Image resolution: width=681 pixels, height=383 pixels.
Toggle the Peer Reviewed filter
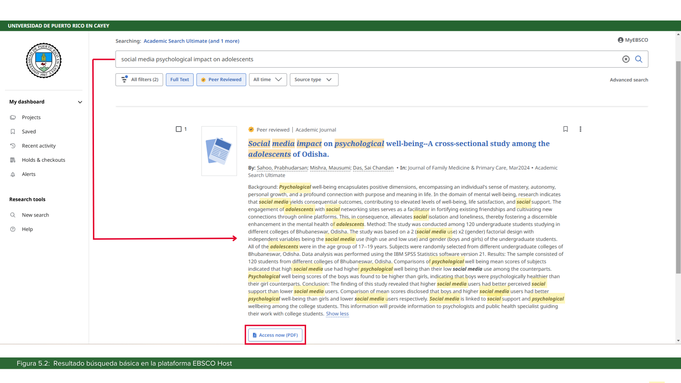pos(221,80)
